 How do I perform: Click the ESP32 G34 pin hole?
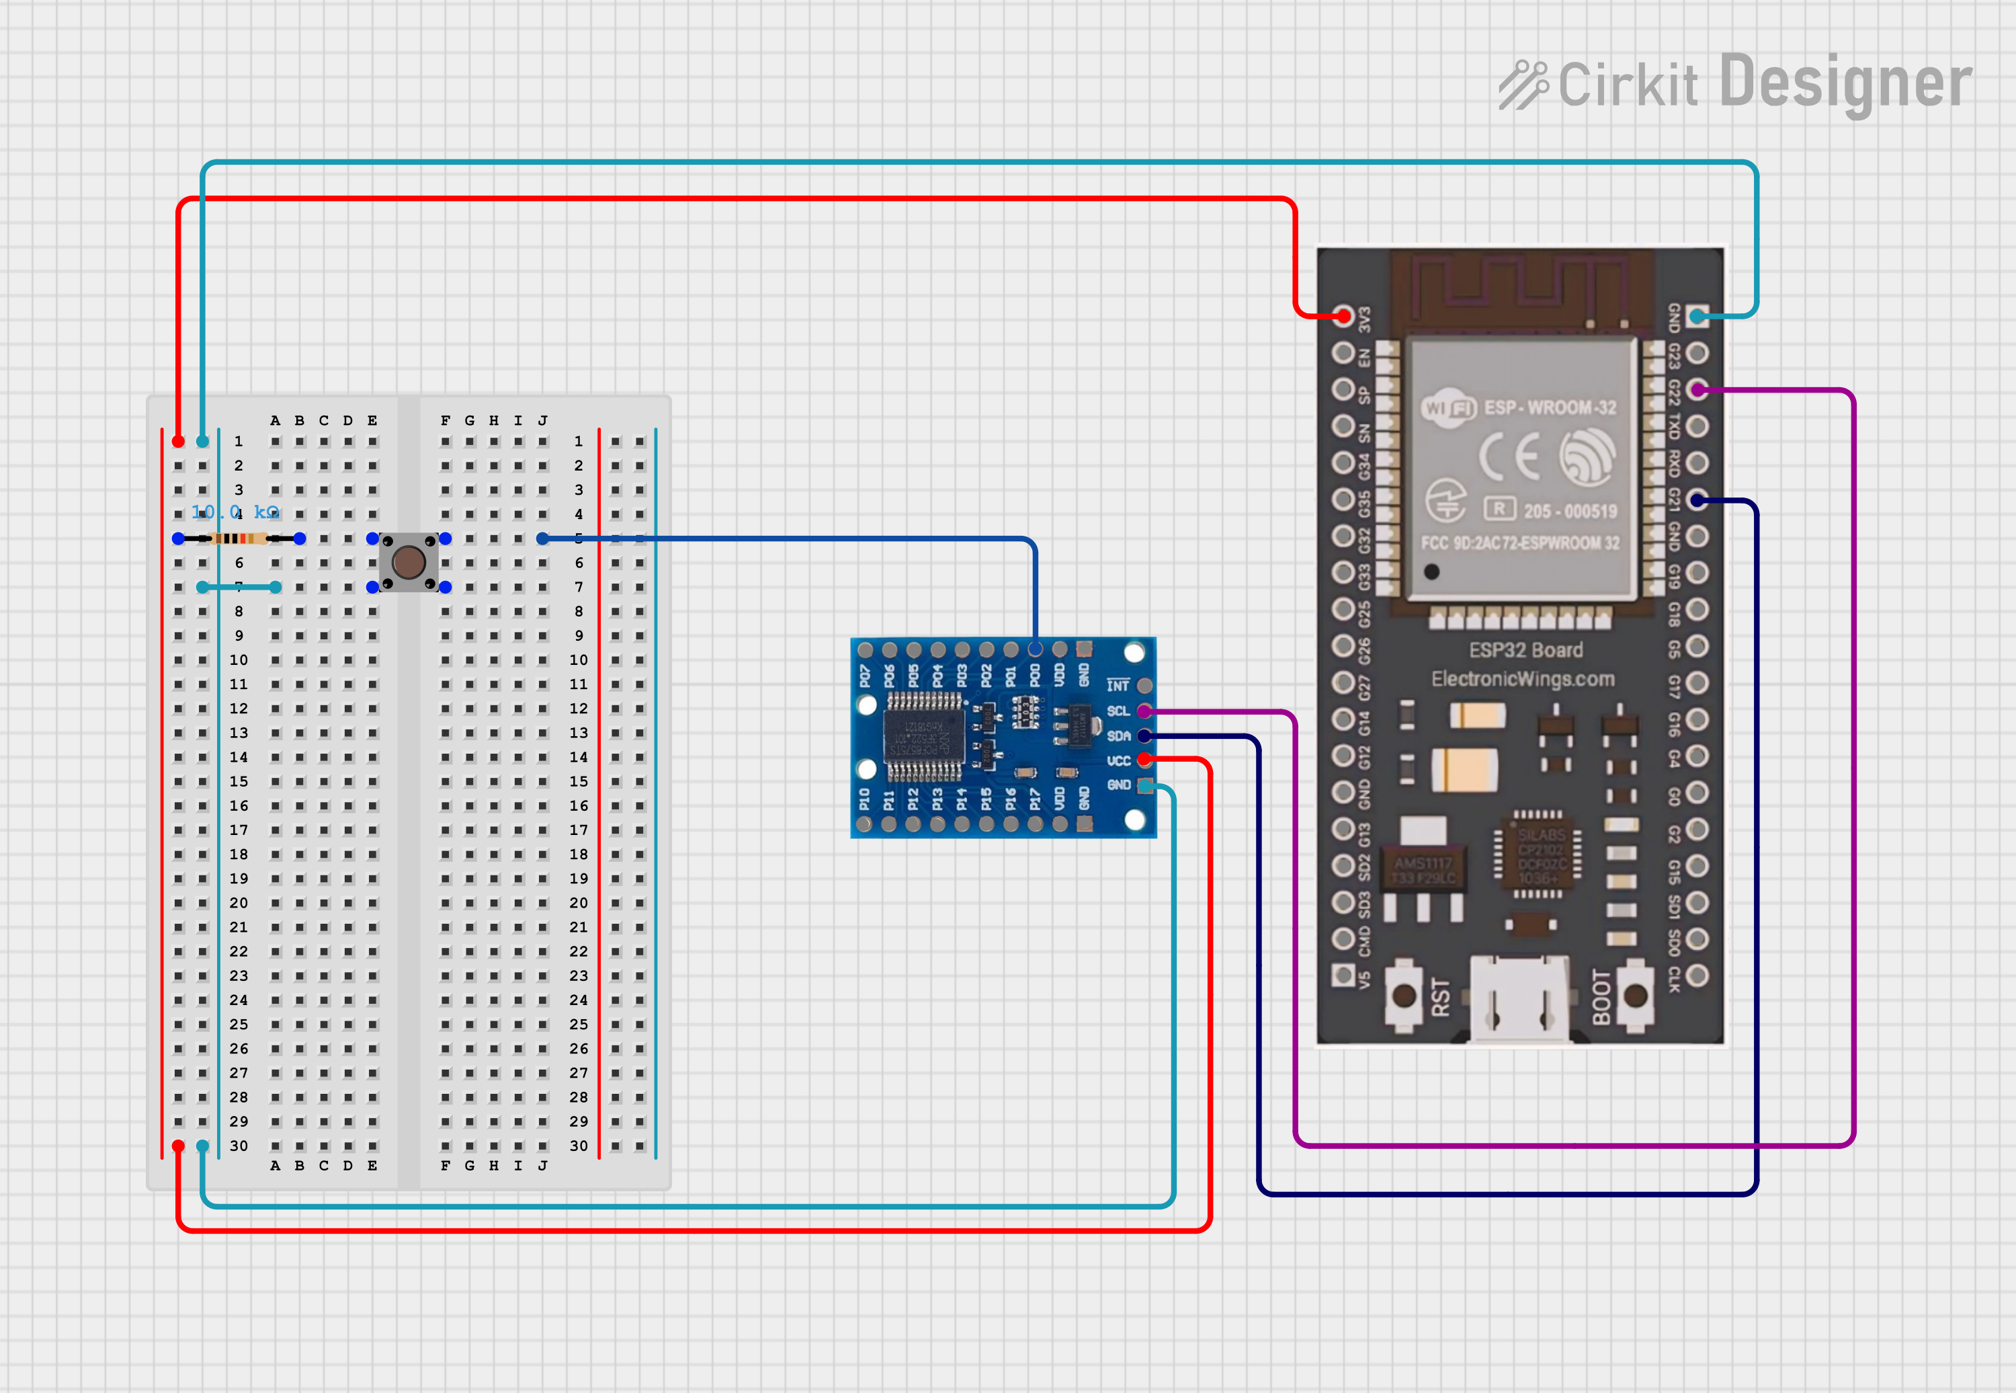(x=1343, y=463)
